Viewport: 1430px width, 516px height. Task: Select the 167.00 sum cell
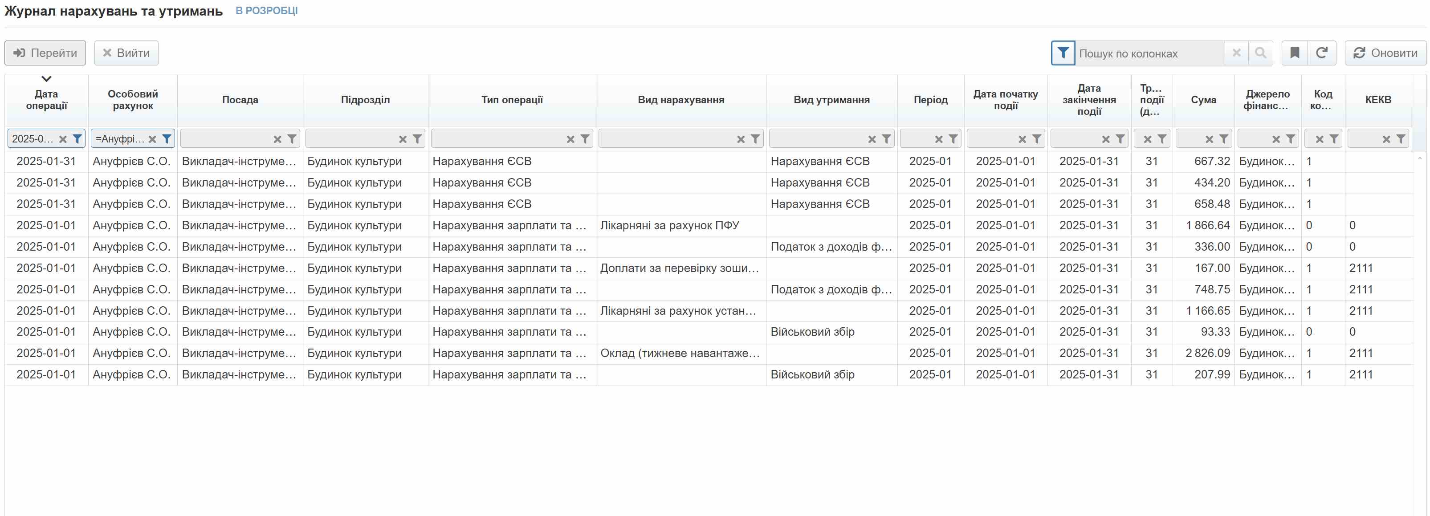pos(1203,268)
